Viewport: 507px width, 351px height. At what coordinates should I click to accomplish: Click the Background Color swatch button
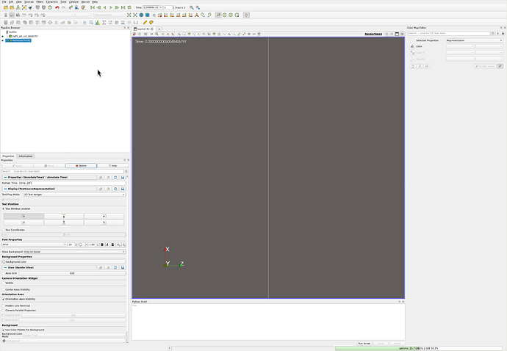[x=64, y=262]
